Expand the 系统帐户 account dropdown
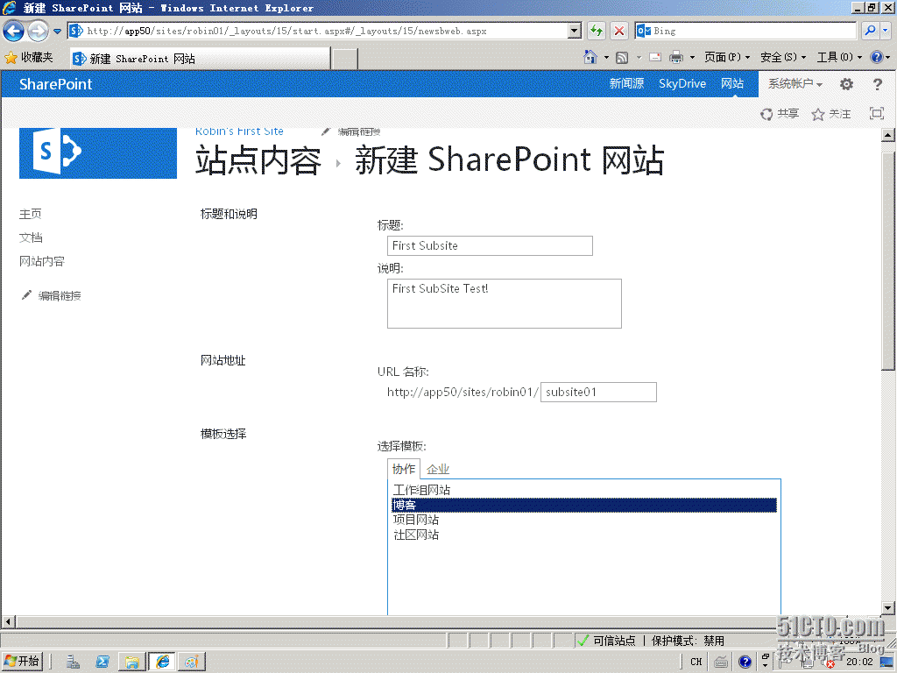897x673 pixels. click(795, 83)
